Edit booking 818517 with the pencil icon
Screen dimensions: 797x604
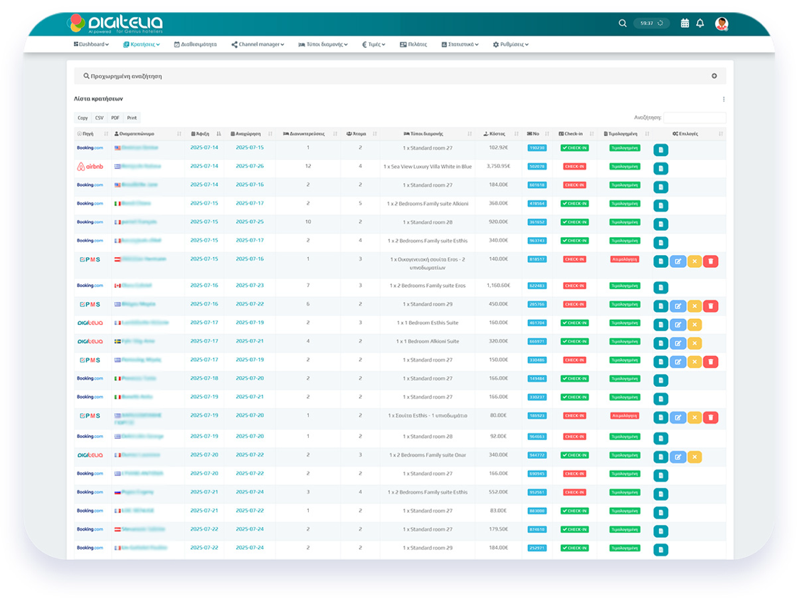(677, 261)
